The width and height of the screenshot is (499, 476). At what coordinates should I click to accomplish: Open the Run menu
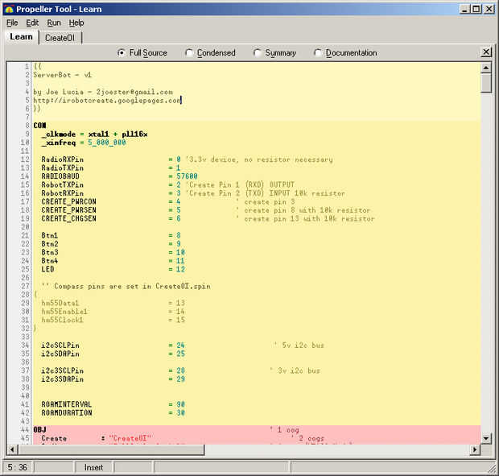[x=53, y=23]
